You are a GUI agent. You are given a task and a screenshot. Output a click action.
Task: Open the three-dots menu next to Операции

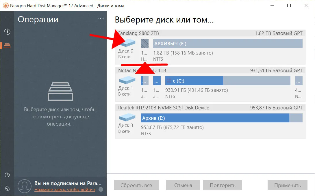tap(101, 18)
